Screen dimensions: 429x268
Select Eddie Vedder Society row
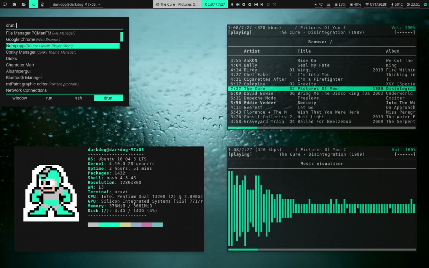click(x=322, y=103)
